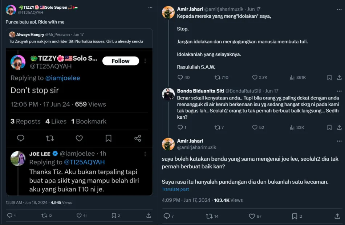
Task: Share TIZZY's quote tweet
Action: pyautogui.click(x=149, y=216)
